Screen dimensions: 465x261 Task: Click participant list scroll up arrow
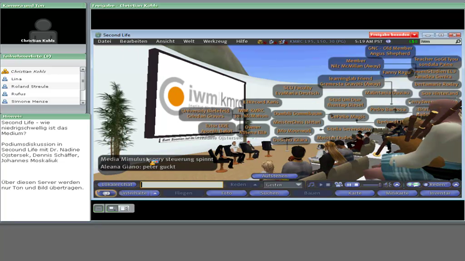point(83,70)
